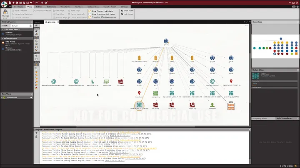Expand the Transforms tree in Run View
Viewport: 300px width, 168px height.
2,97
